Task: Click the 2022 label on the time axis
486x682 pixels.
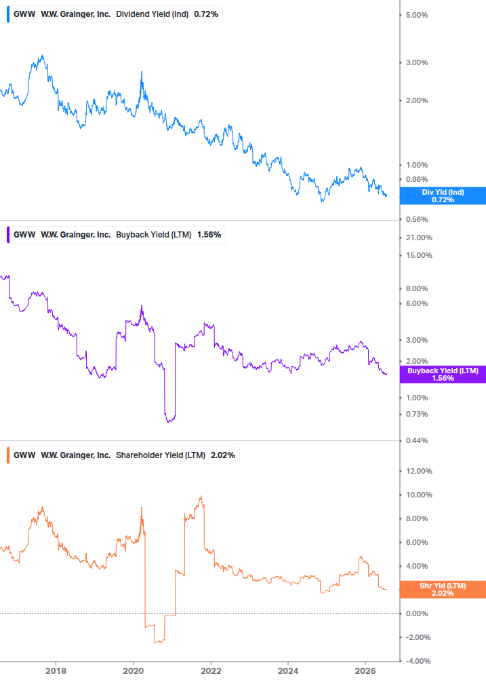Action: [x=211, y=671]
